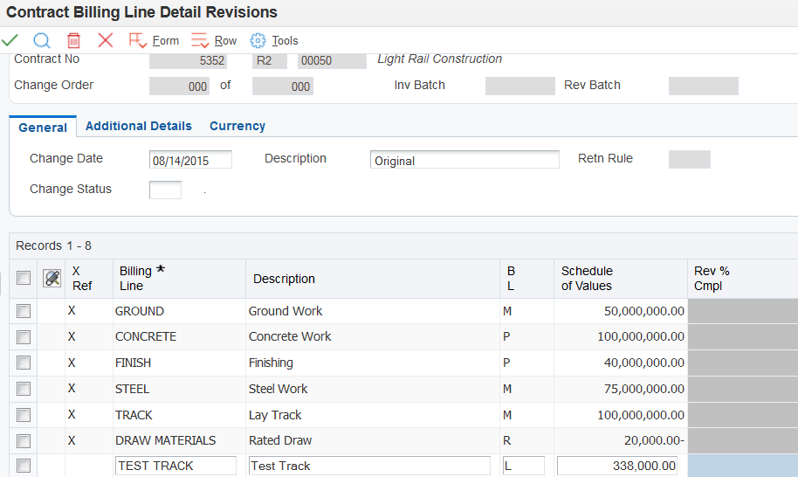The image size is (798, 477).
Task: Select the STEEL row checkbox
Action: [24, 389]
